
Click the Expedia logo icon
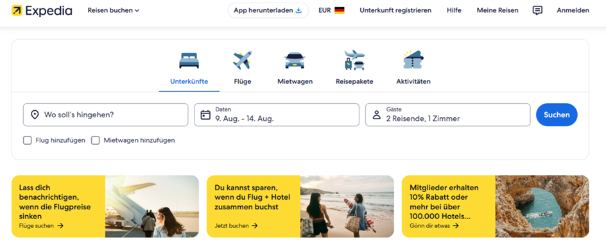coord(17,10)
